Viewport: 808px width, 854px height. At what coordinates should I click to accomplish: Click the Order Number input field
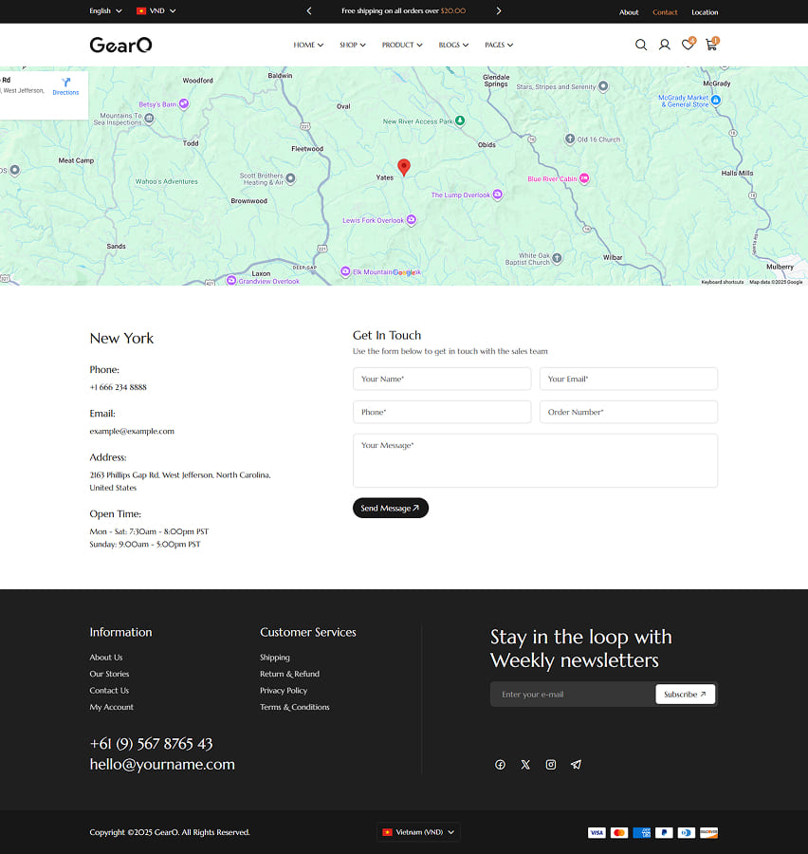point(628,412)
